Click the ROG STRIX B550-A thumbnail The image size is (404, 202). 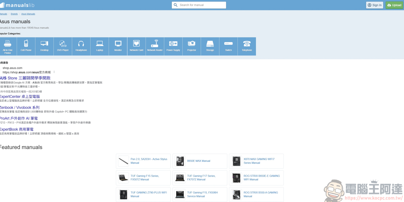(x=237, y=195)
